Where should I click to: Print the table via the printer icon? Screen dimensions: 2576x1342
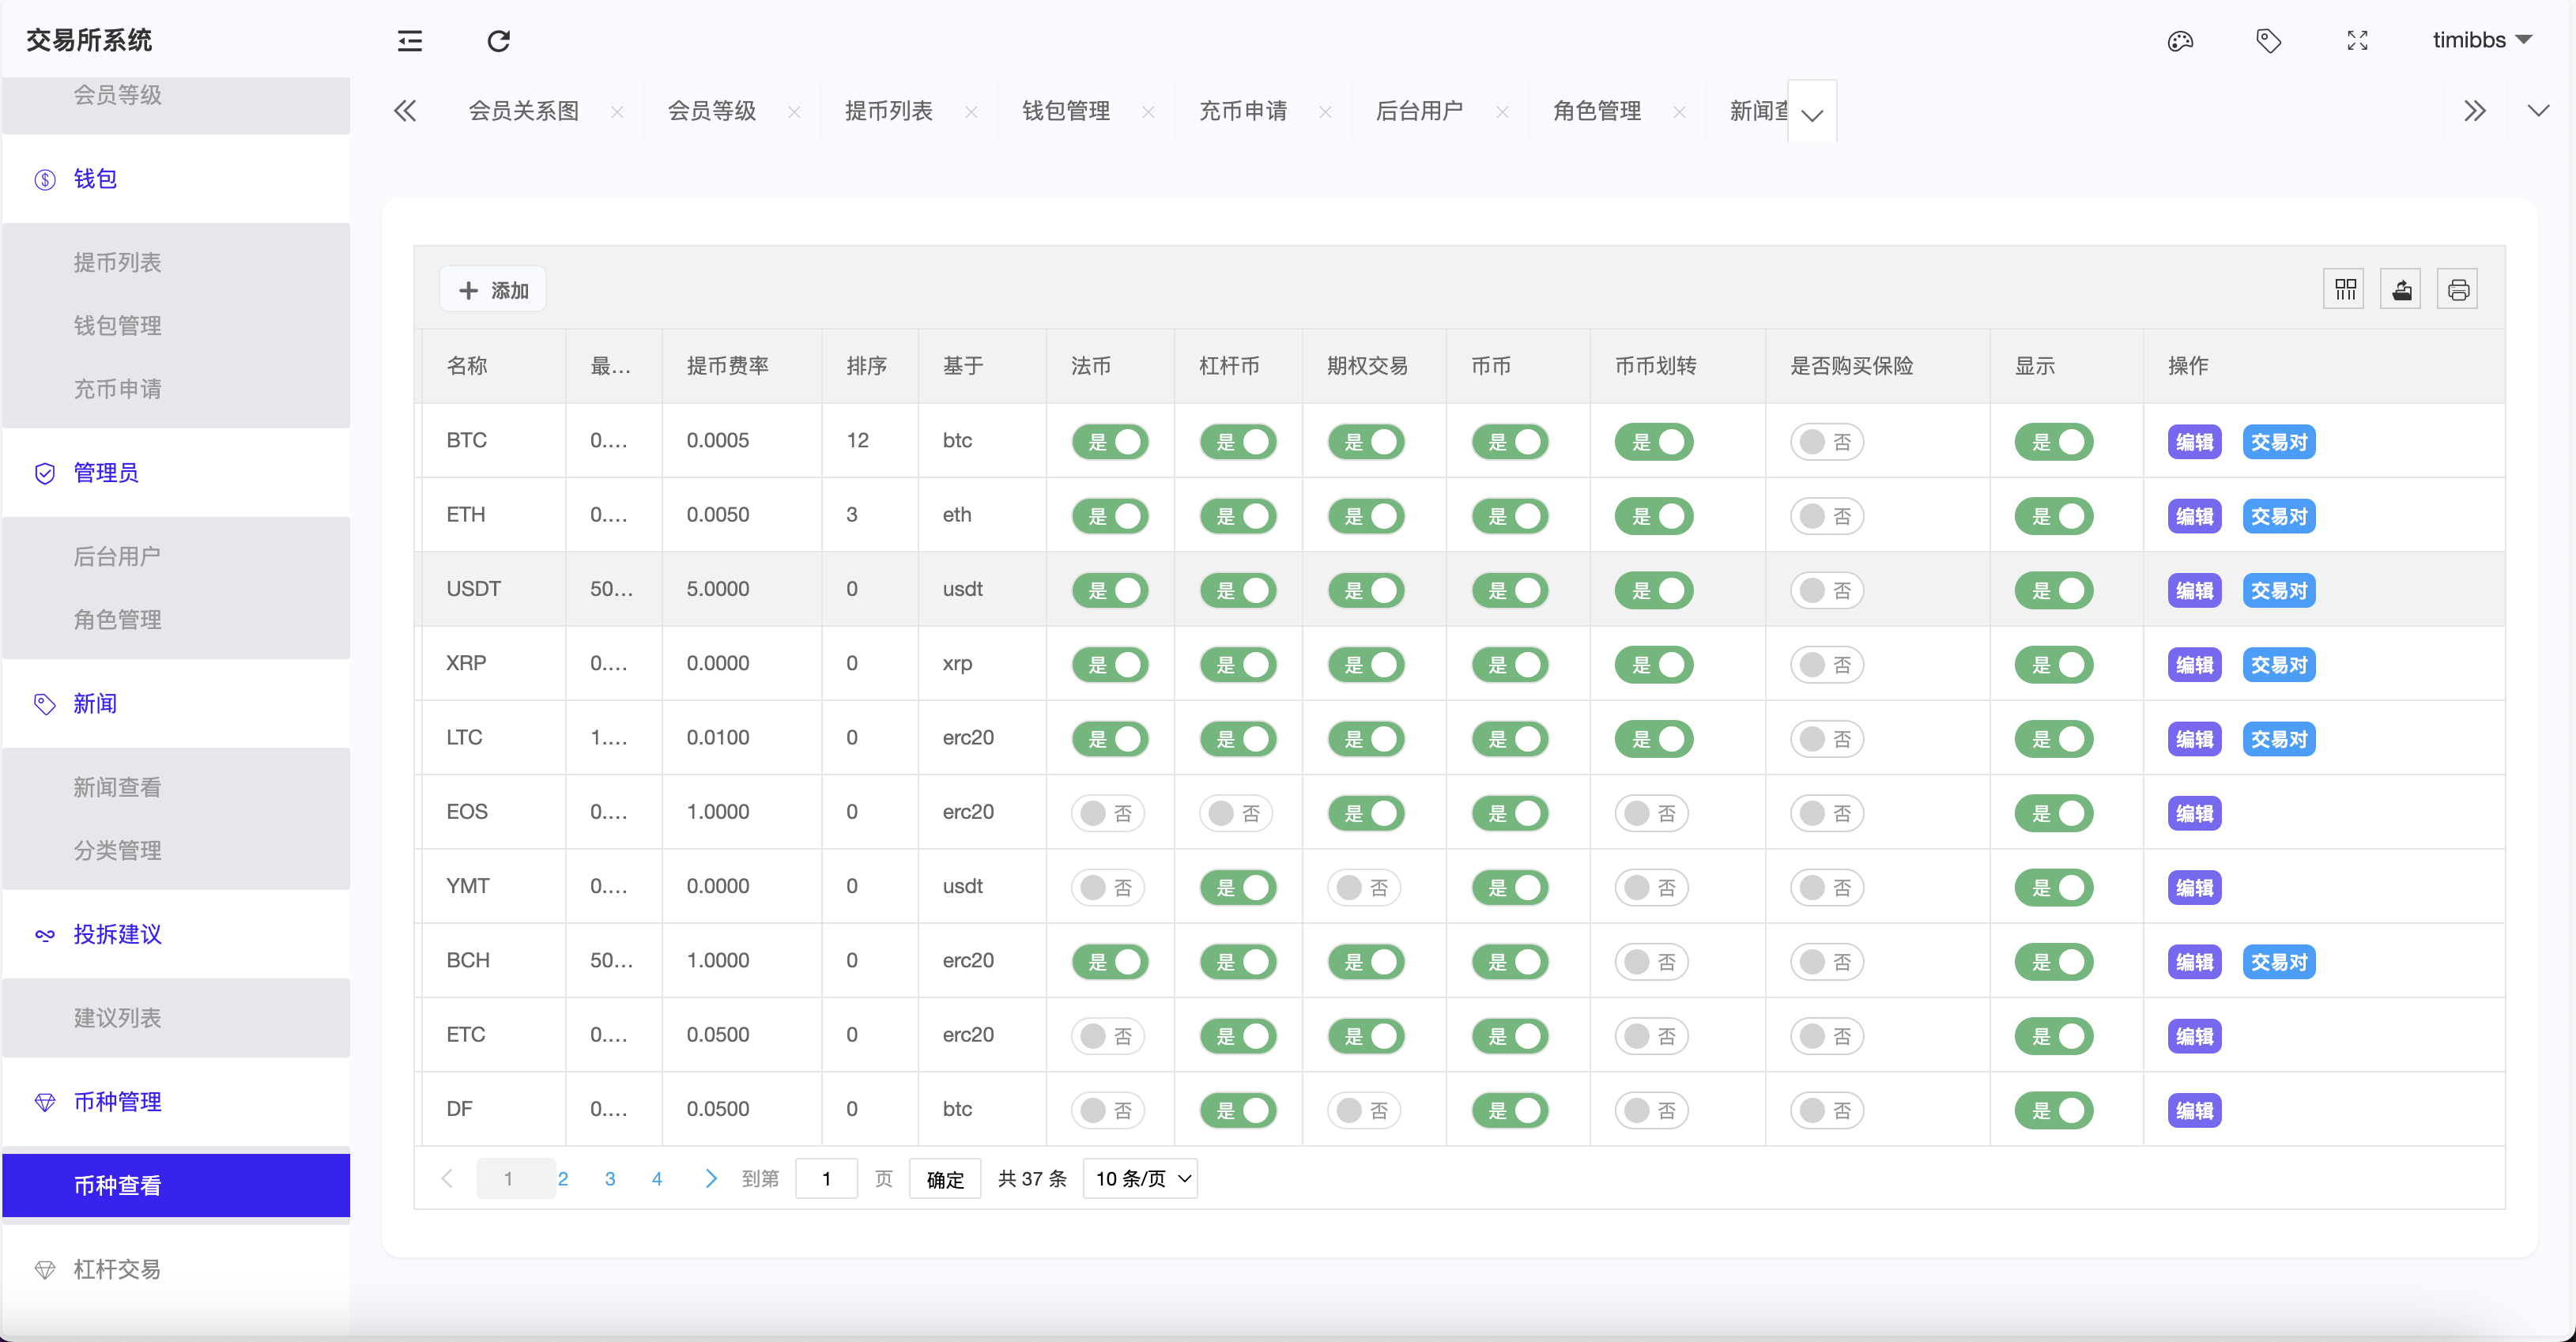(x=2458, y=288)
